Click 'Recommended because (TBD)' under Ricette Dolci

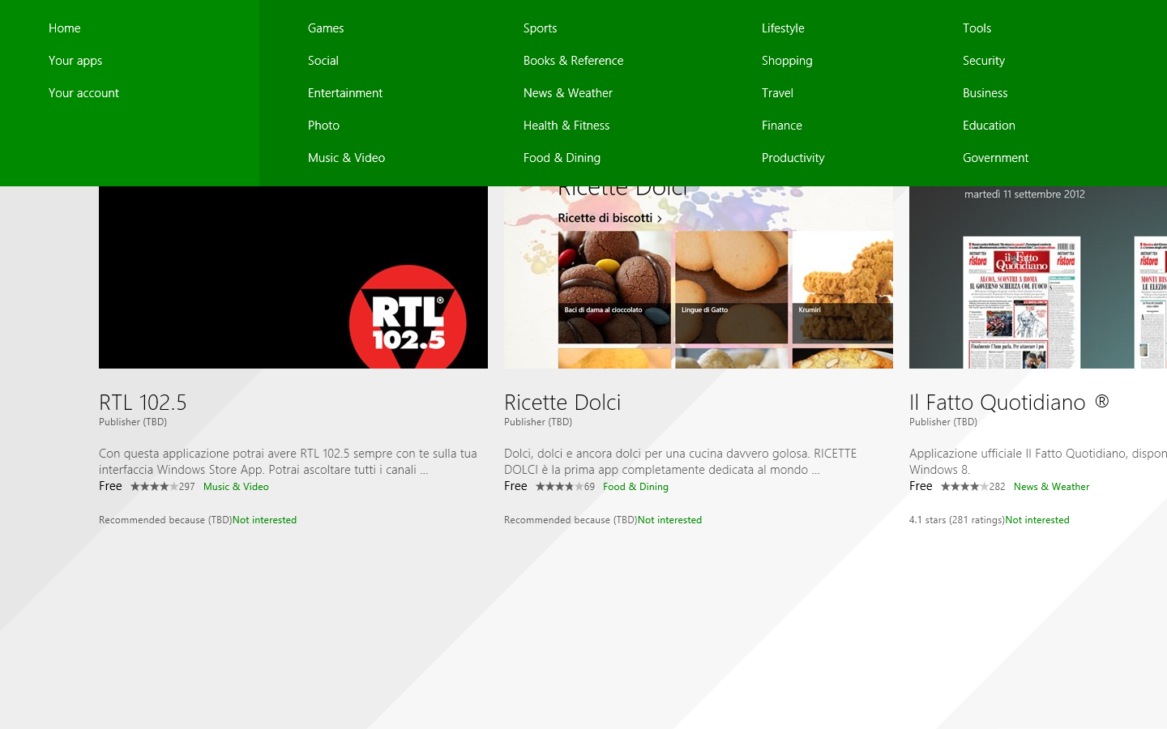[x=571, y=520]
